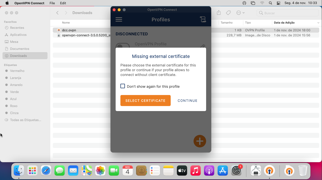Launch Safari from the Dock
The image size is (322, 180).
tap(46, 171)
